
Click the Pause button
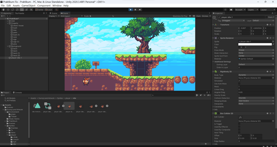(x=135, y=10)
